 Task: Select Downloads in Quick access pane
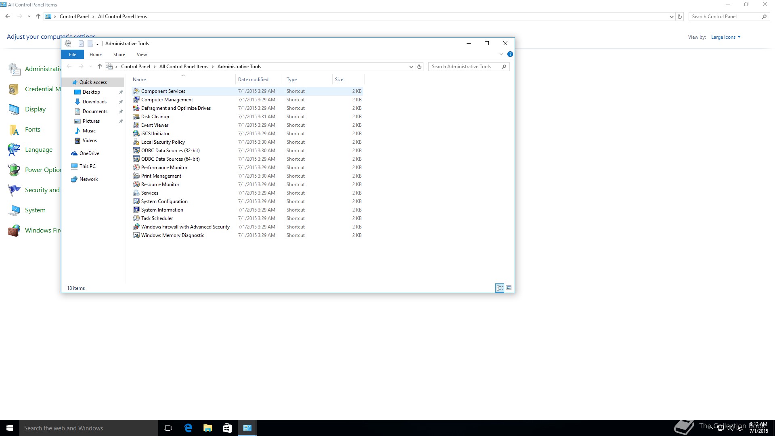click(94, 102)
